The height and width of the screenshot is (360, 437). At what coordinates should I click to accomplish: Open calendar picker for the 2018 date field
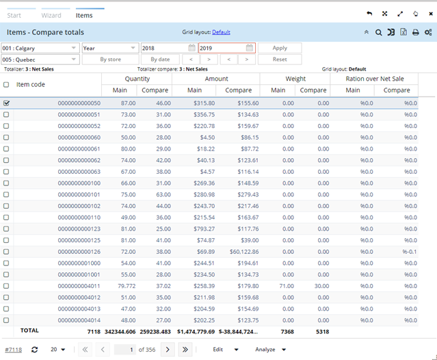[x=192, y=48]
